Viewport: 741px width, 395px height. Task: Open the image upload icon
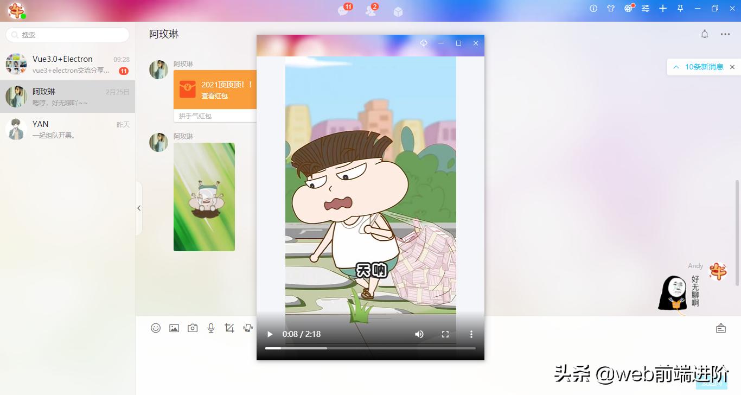(174, 328)
